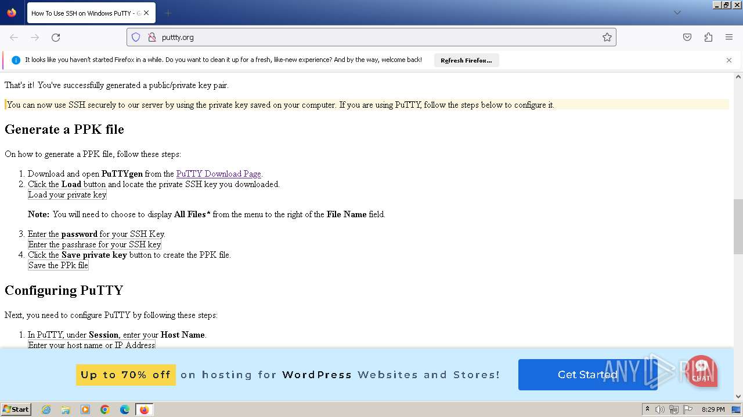The width and height of the screenshot is (743, 417).
Task: Dismiss the Firefox notification bar
Action: [x=729, y=60]
